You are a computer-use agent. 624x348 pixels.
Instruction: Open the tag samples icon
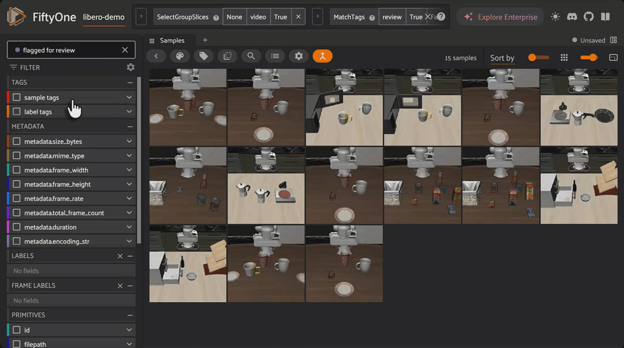[204, 56]
